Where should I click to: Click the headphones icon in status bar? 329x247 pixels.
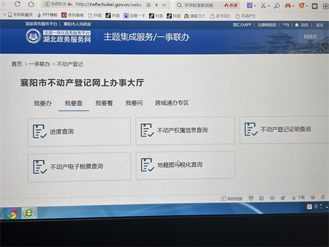click(313, 198)
